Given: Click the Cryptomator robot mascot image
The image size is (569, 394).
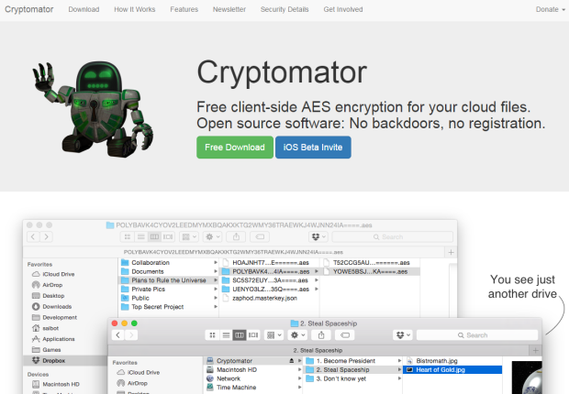Looking at the screenshot, I should pos(93,109).
